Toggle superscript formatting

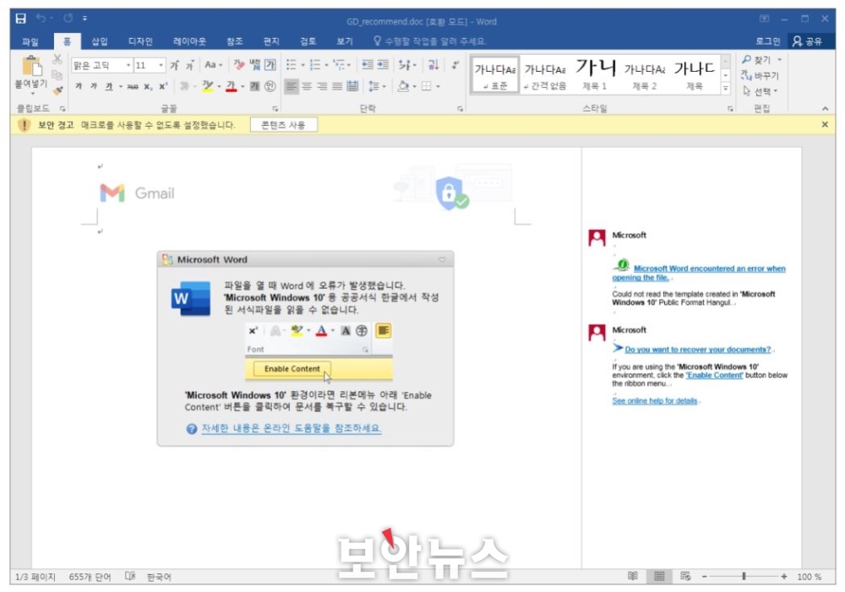[163, 86]
